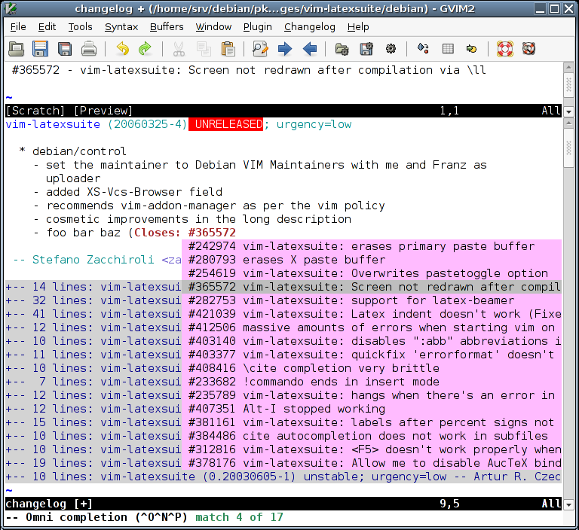Select completion entry #378176 disable AucTeX bindings

(372, 463)
